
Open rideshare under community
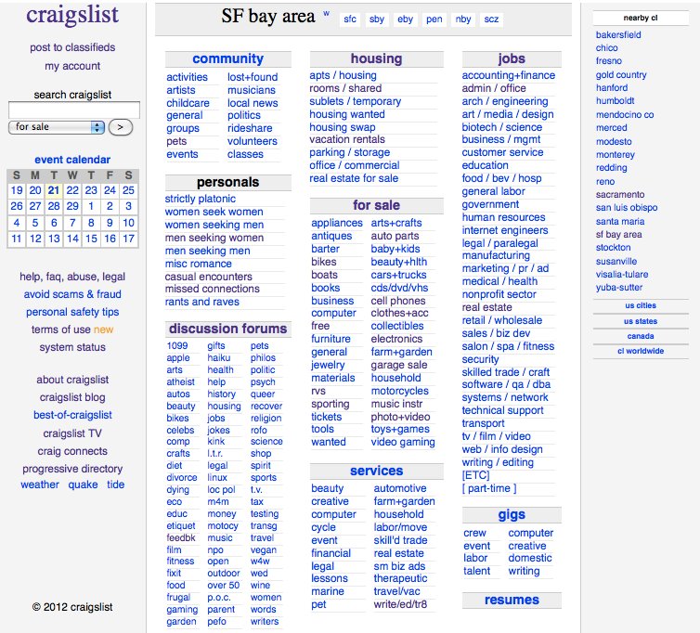click(250, 129)
